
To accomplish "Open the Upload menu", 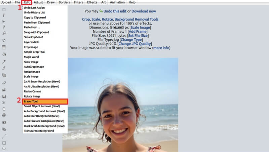I will coord(6,2).
